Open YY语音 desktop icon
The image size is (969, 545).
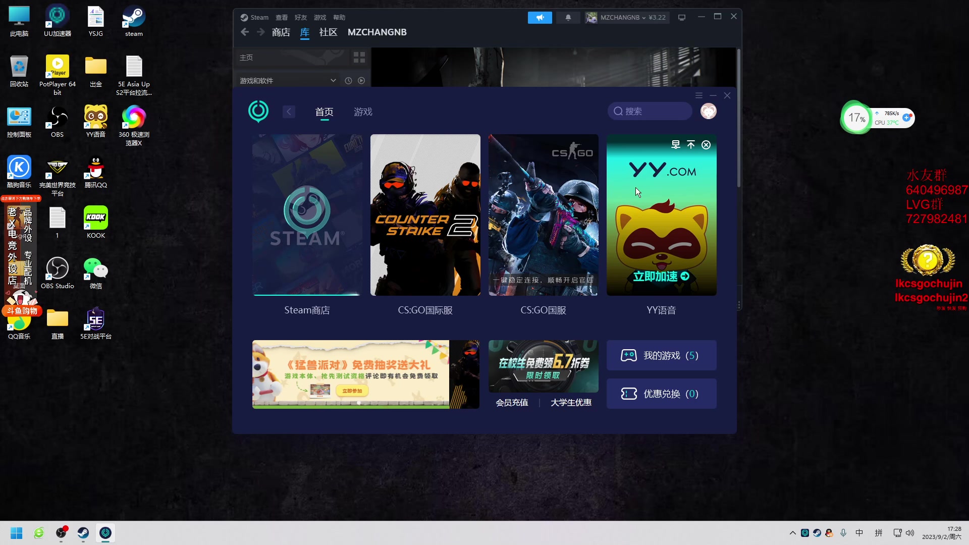[96, 122]
